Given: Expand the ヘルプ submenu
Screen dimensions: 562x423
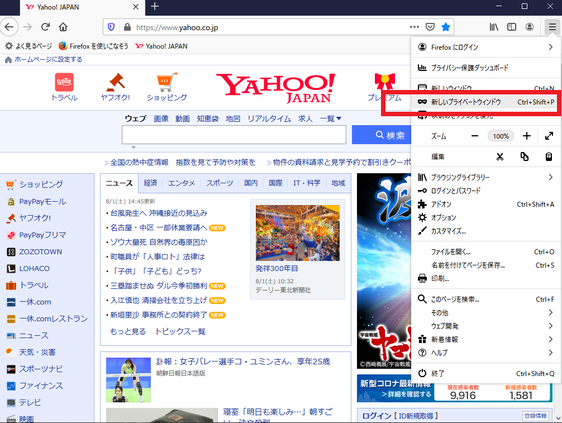Looking at the screenshot, I should (486, 353).
